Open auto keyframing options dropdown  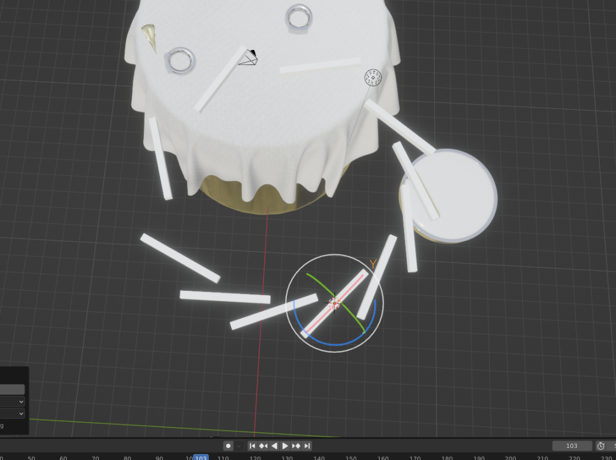(239, 446)
